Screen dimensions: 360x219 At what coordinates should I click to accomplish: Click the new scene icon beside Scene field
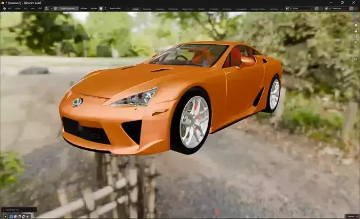317,9
